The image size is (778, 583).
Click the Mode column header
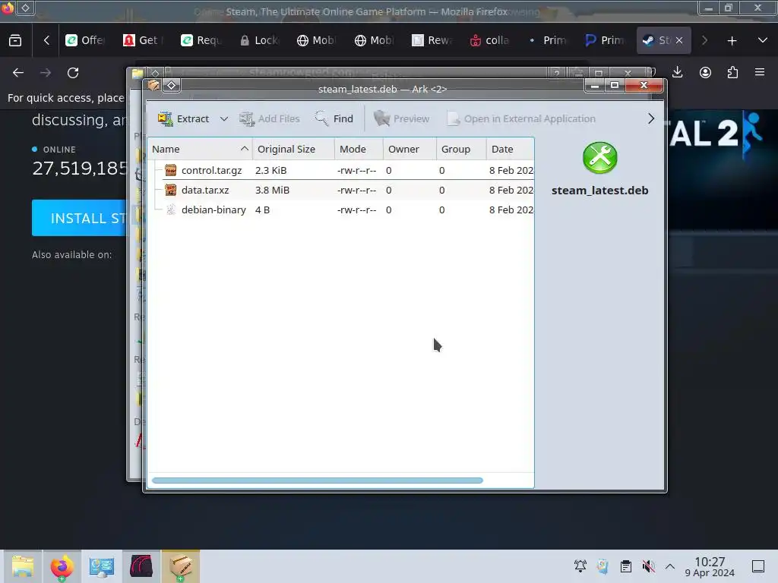359,150
